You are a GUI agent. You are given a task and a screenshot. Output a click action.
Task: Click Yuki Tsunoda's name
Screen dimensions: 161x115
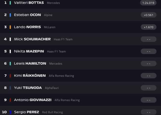[28, 88]
